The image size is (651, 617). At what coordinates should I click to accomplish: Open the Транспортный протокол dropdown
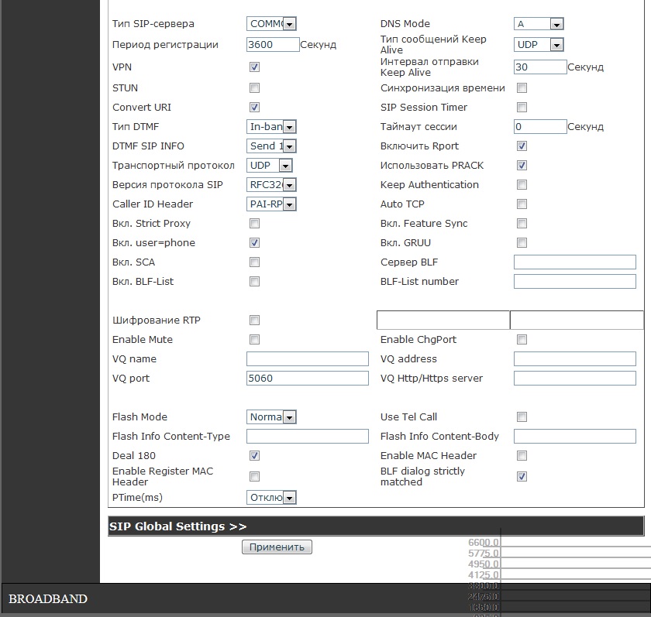pos(270,166)
